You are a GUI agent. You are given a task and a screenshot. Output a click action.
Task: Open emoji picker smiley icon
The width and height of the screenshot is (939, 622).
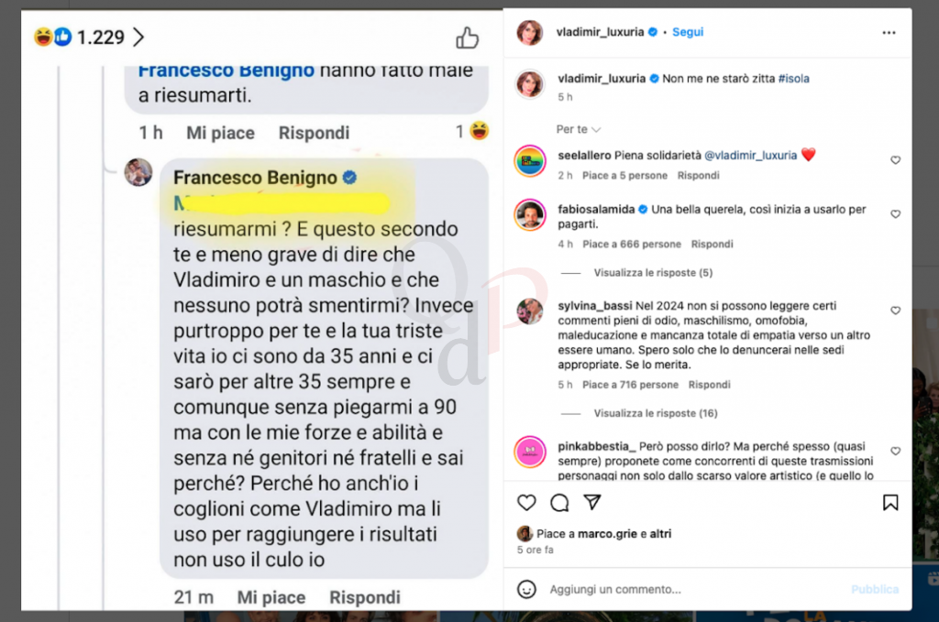pos(526,589)
